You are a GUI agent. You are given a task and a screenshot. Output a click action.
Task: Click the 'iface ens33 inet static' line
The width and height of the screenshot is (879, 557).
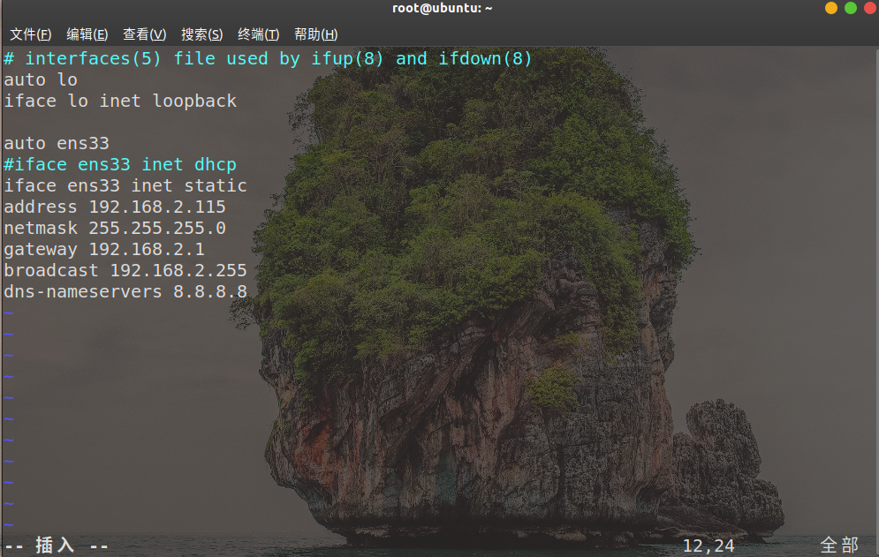125,185
